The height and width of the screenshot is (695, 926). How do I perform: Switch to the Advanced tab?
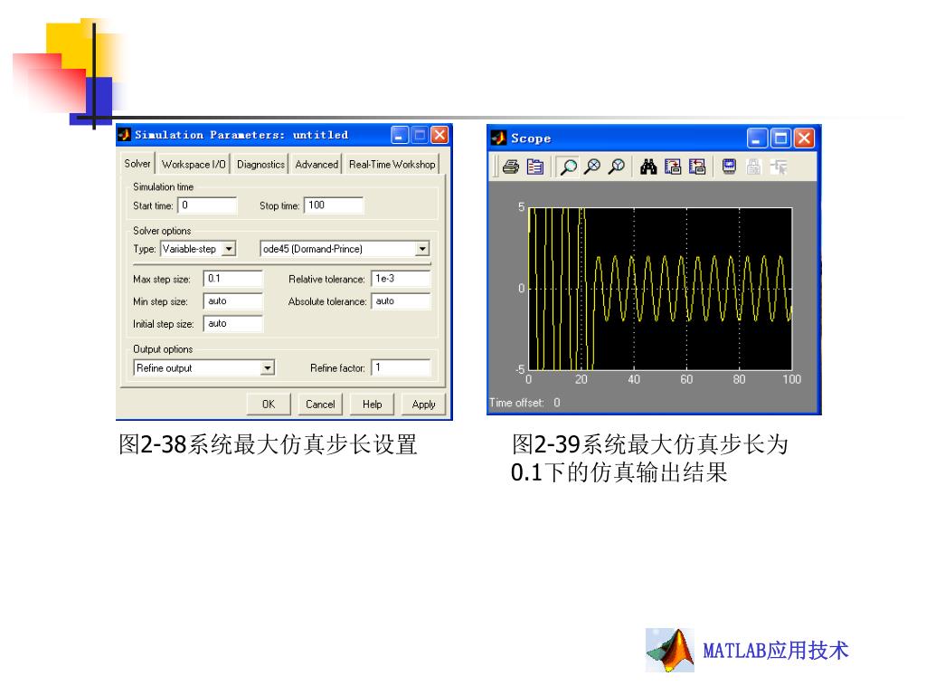coord(317,165)
